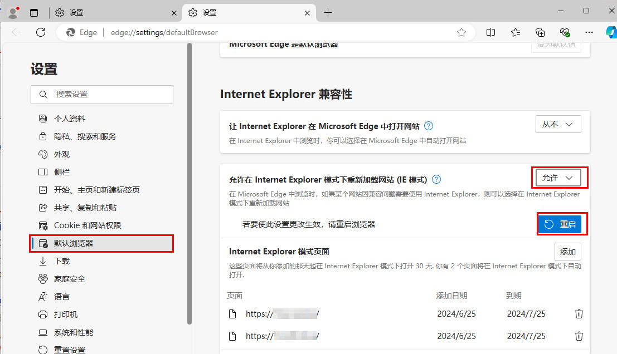
Task: Refresh the page with reload icon
Action: point(41,32)
